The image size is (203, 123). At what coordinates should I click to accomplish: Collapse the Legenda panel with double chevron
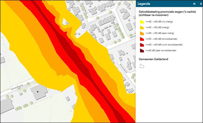pos(194,4)
